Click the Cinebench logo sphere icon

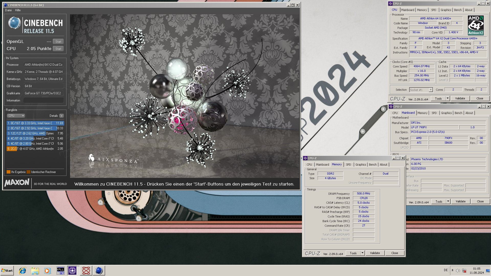point(15,23)
